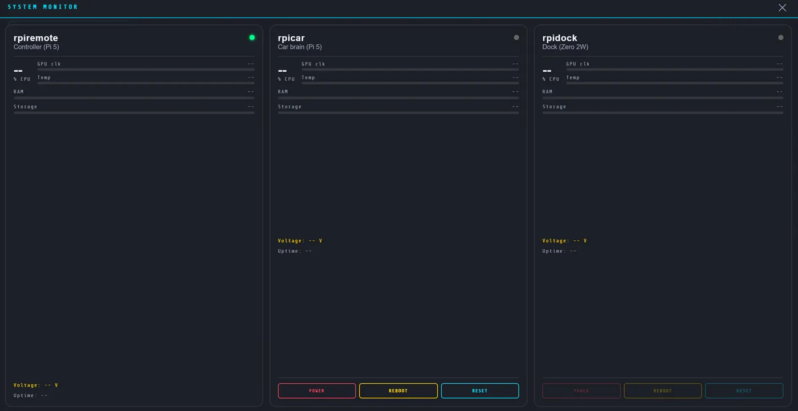
Task: Click the rpidock RESET button
Action: (x=744, y=391)
